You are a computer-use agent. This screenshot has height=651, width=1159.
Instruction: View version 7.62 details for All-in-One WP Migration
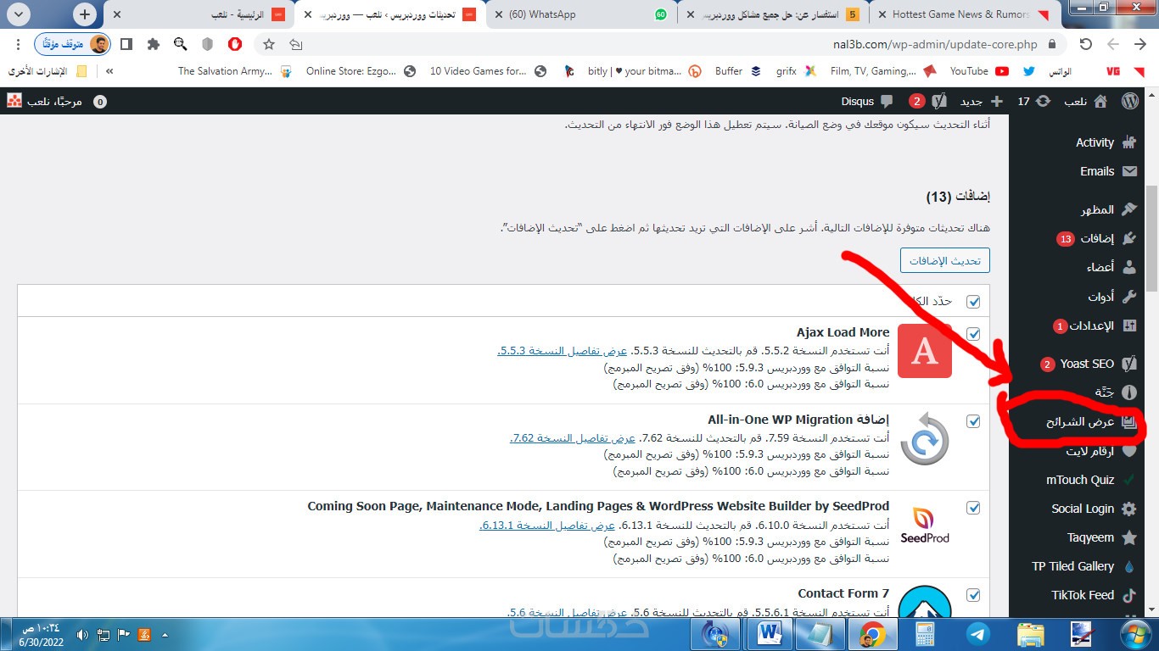(573, 437)
